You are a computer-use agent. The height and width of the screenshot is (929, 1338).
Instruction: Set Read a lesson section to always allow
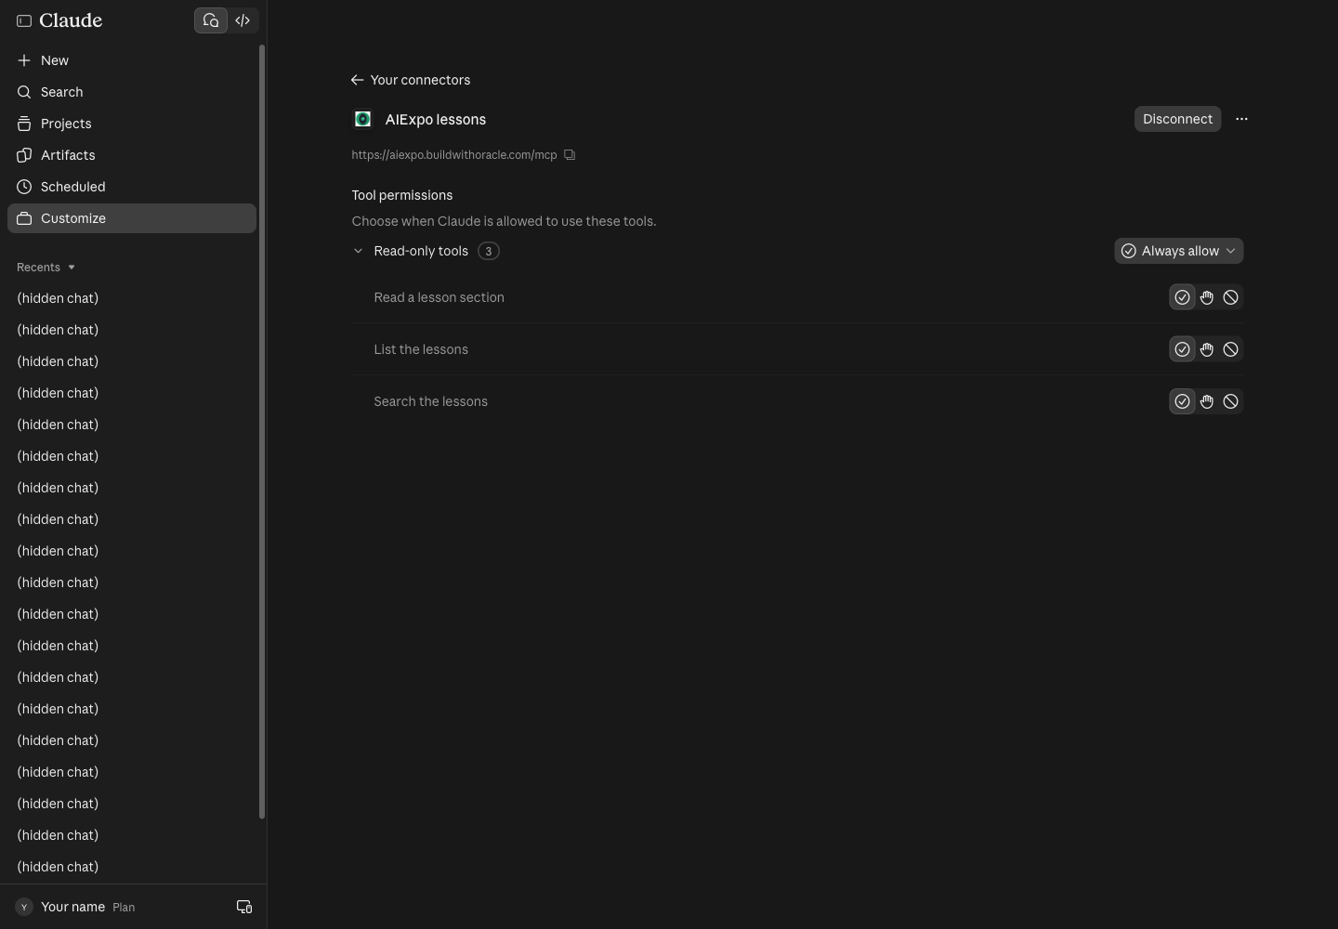point(1182,297)
